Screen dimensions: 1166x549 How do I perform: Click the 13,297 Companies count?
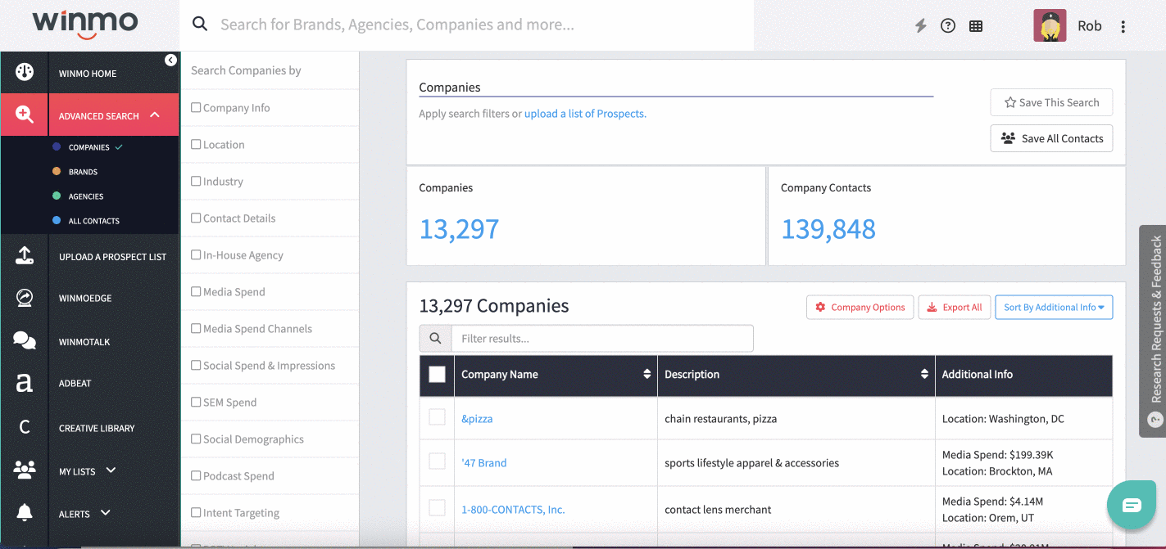click(x=459, y=229)
